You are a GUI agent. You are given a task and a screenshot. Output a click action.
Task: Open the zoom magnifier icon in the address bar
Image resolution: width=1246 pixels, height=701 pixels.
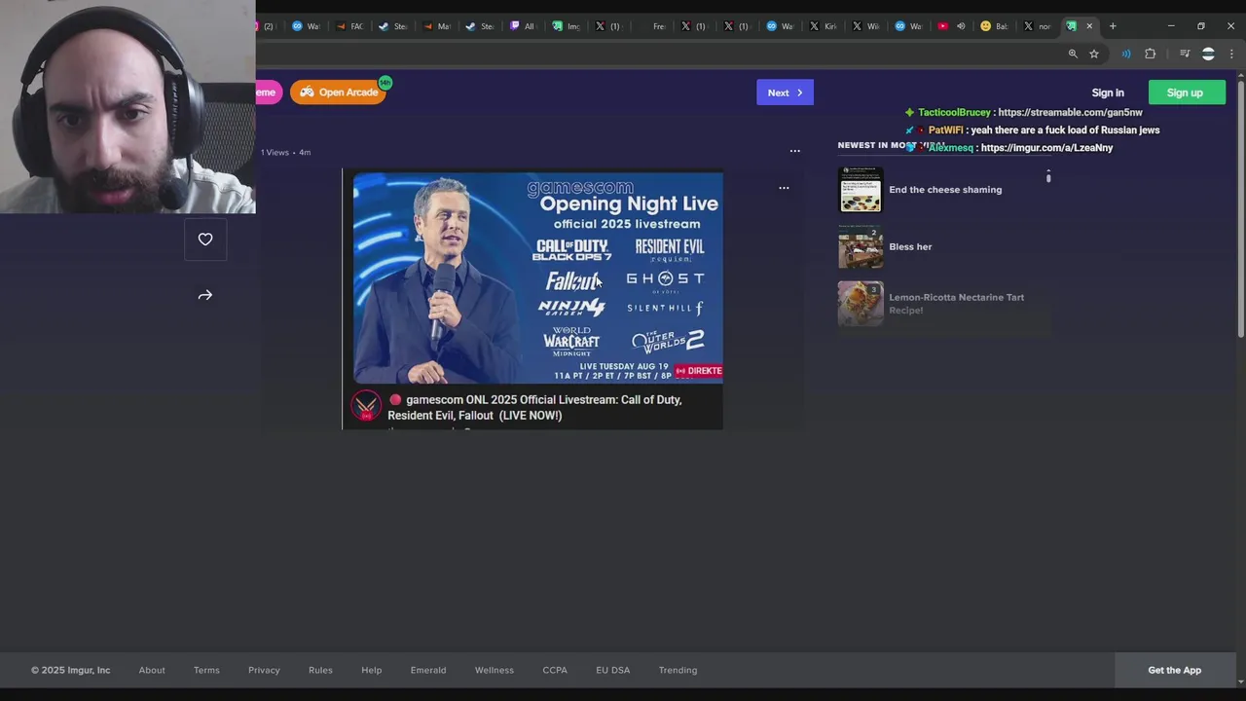coord(1073,54)
